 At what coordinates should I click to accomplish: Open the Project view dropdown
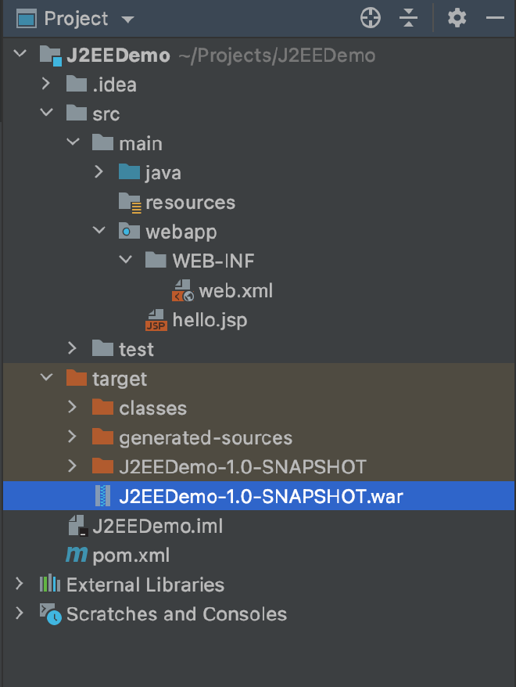(x=128, y=19)
